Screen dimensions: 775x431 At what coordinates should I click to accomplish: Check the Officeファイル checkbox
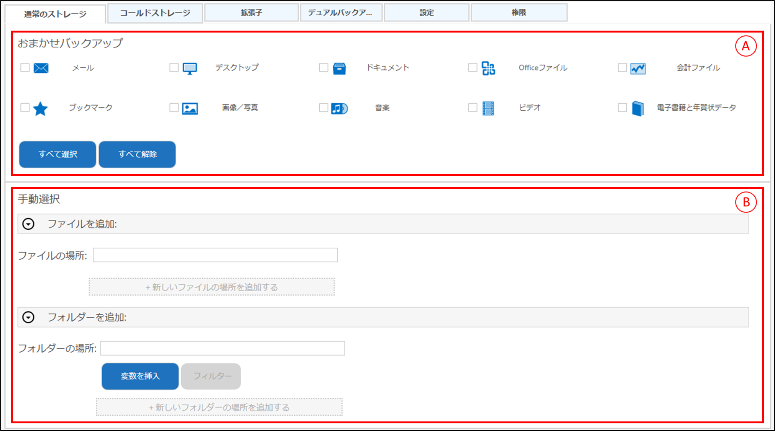[x=473, y=68]
